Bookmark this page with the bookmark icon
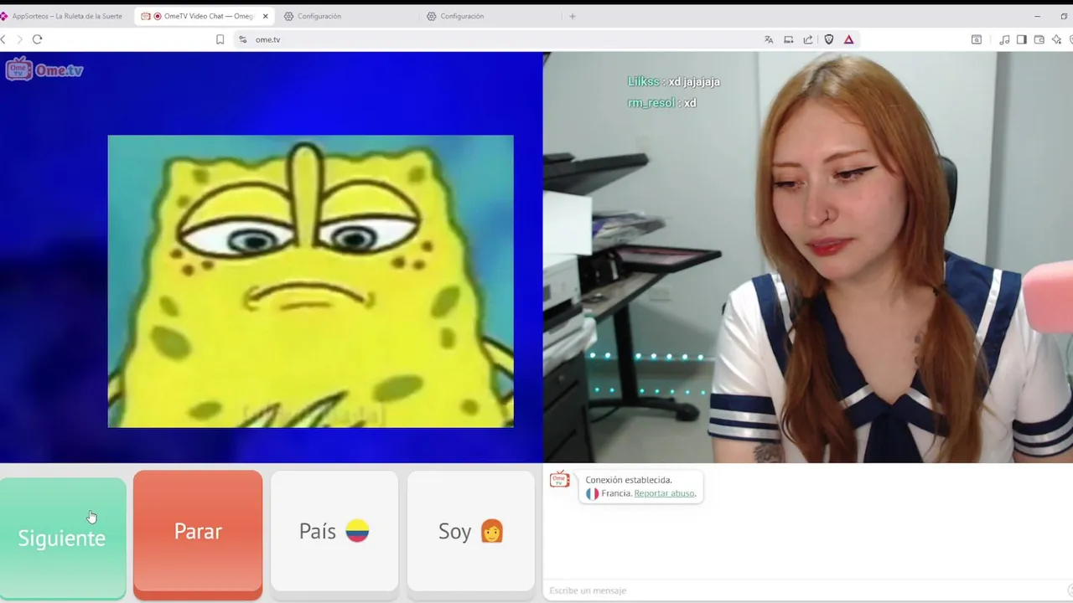Viewport: 1073px width, 603px height. tap(220, 39)
